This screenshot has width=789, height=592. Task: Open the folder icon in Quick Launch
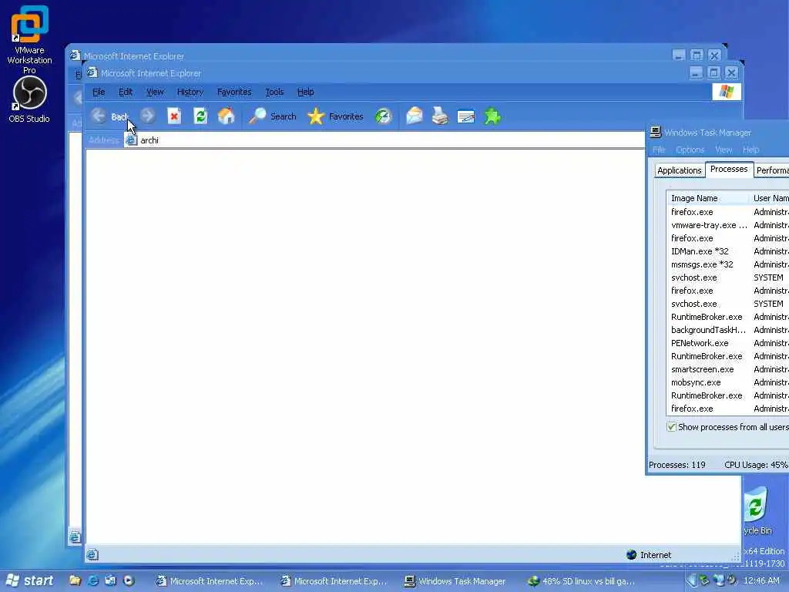click(x=75, y=580)
